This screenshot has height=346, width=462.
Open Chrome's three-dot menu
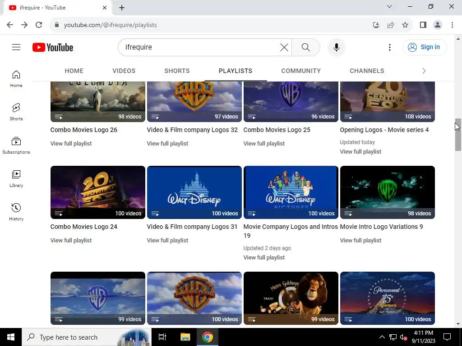(x=452, y=25)
